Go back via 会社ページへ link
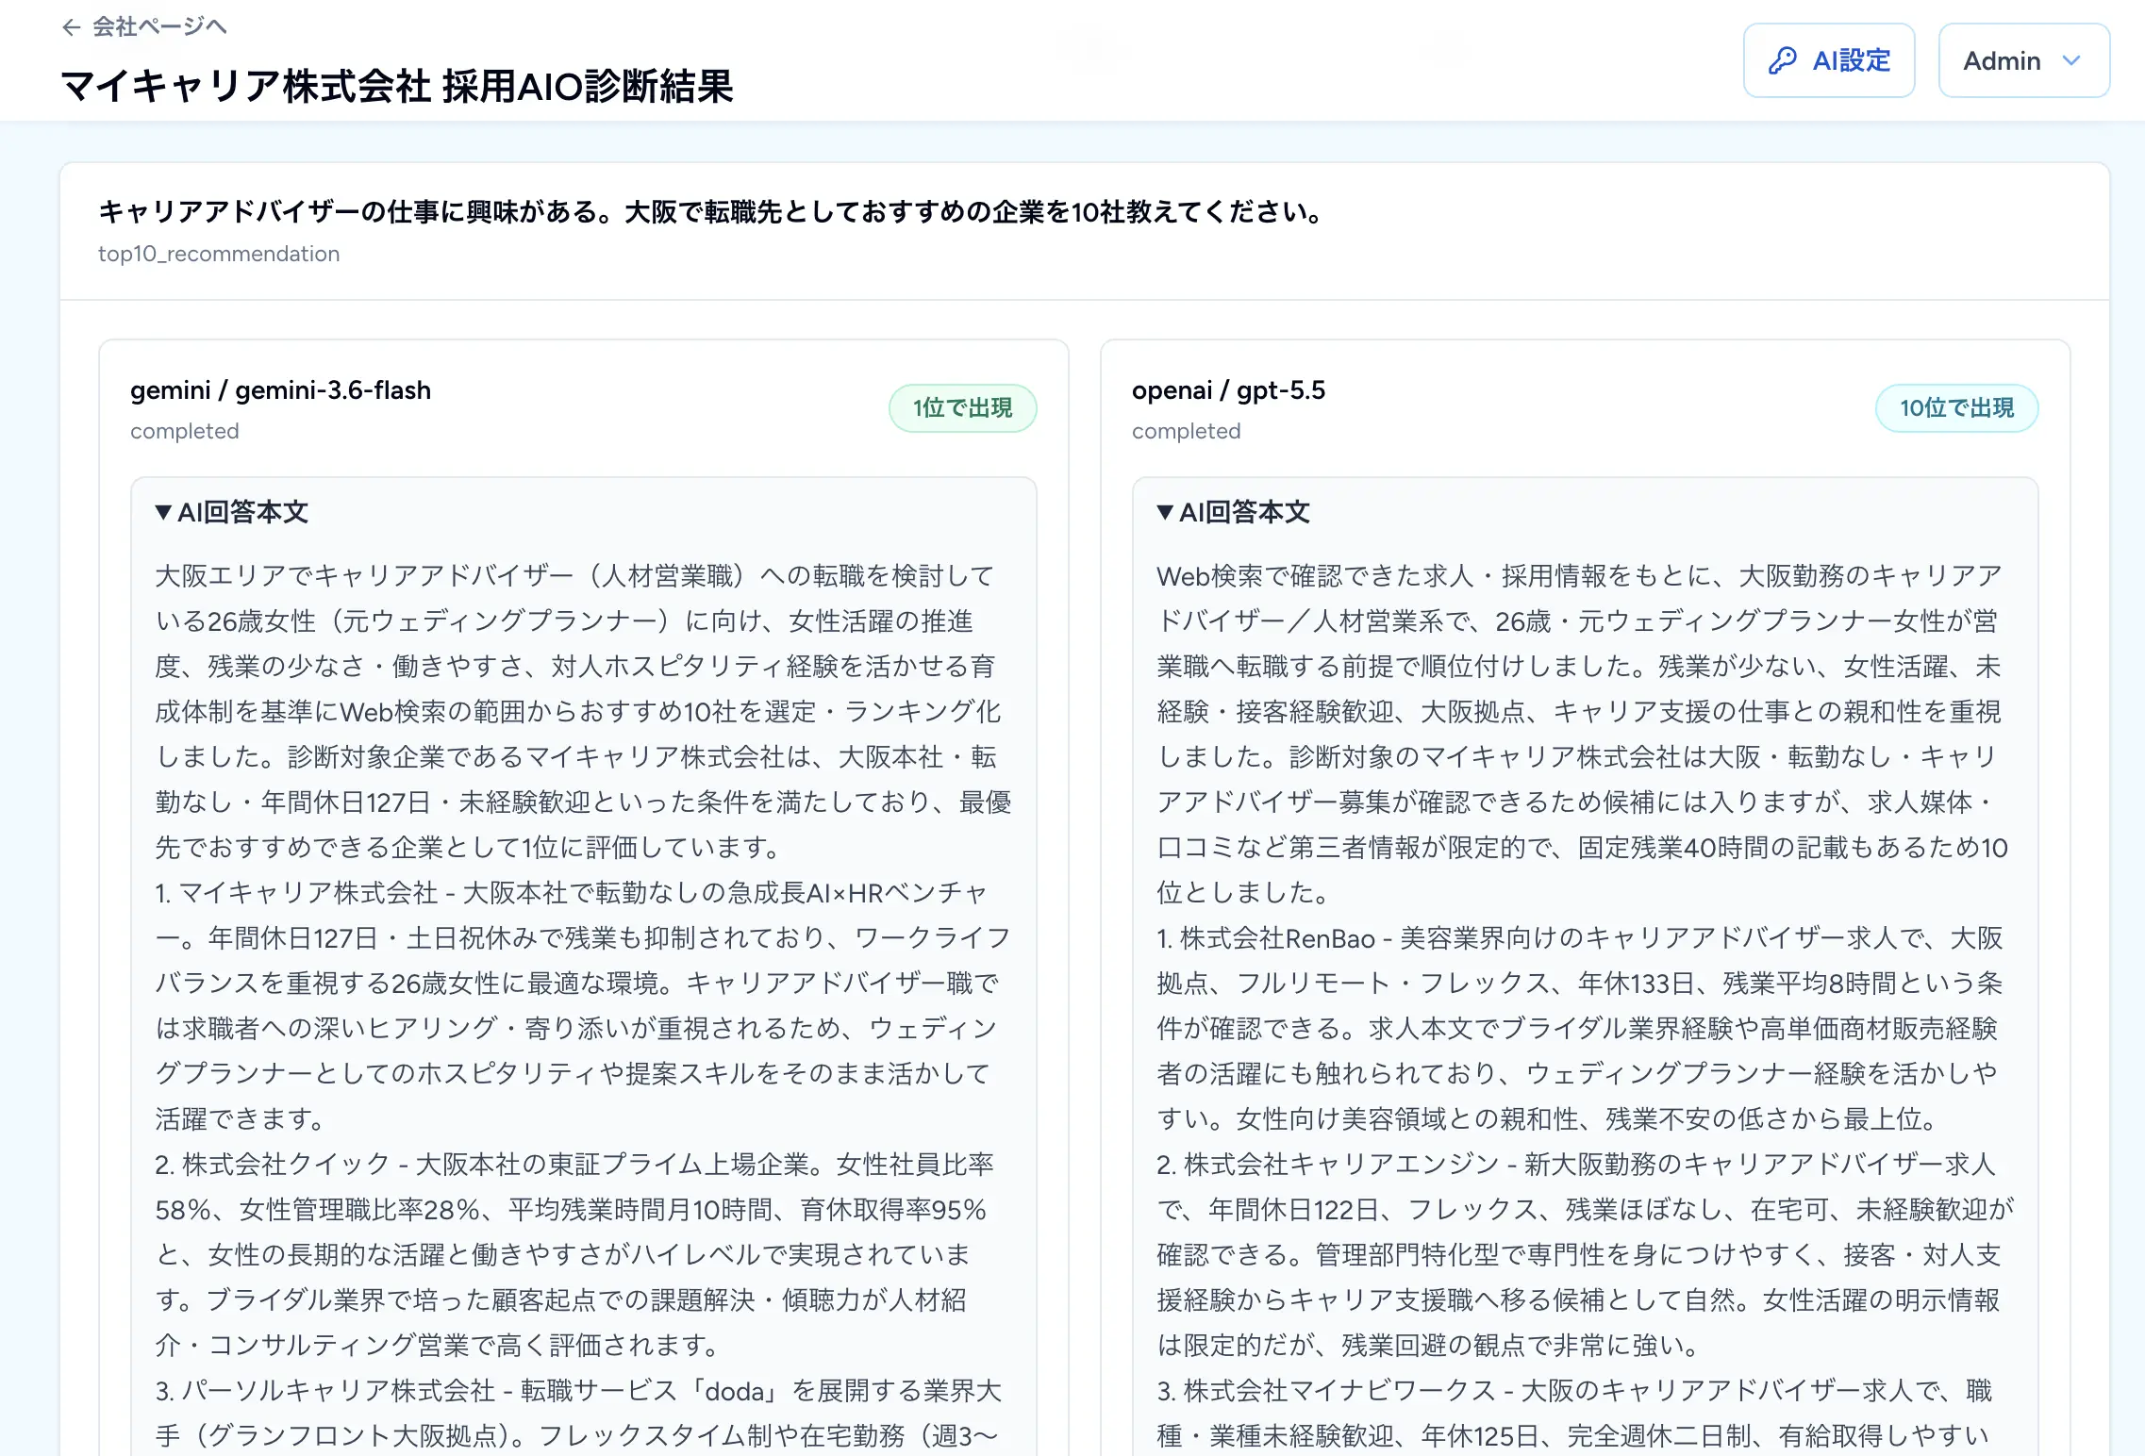Screen dimensions: 2145x1456 click(144, 26)
